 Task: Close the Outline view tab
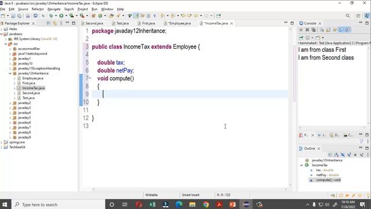coord(319,149)
